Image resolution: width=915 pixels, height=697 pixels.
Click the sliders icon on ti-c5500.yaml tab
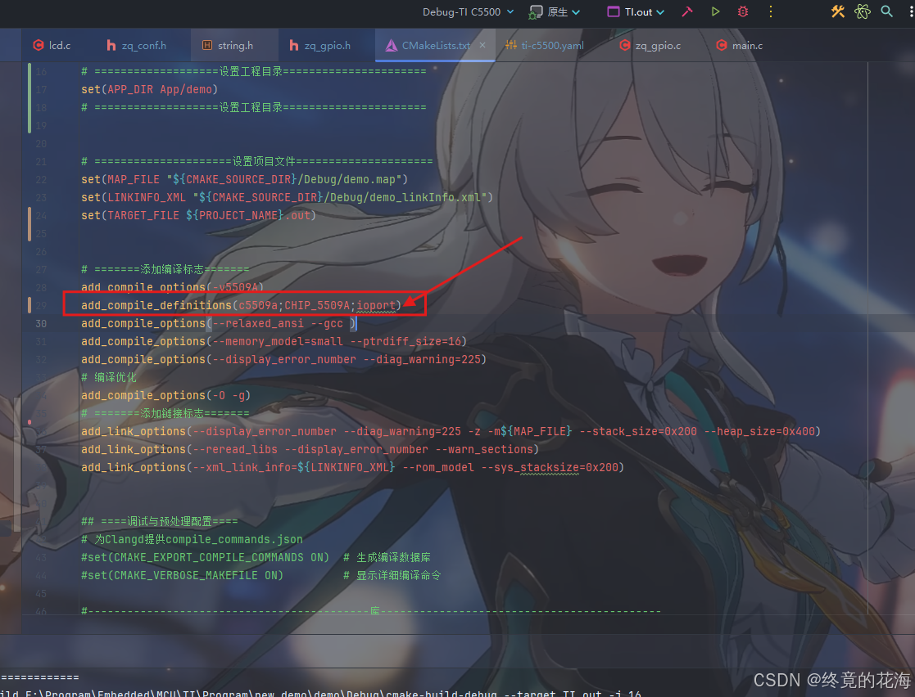click(x=511, y=46)
